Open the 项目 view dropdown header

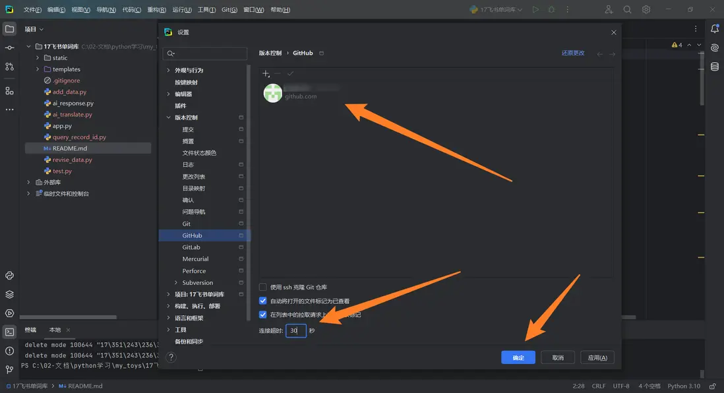coord(34,29)
